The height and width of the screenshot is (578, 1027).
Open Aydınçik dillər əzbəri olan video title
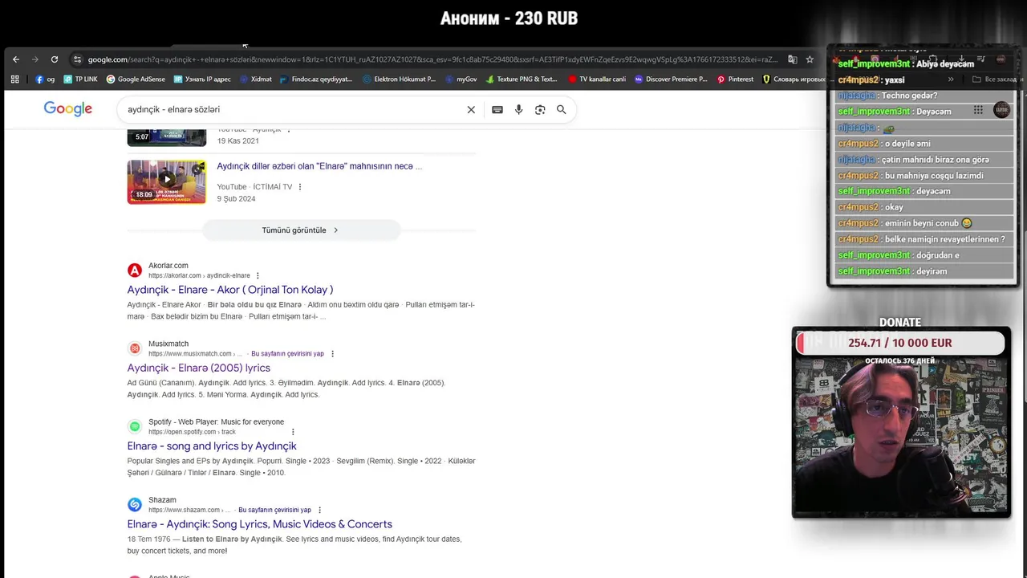[x=319, y=166]
